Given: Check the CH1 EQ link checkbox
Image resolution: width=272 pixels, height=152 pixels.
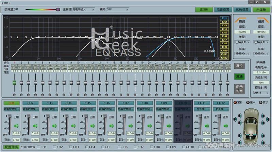Looking at the screenshot, I should 38,147.
